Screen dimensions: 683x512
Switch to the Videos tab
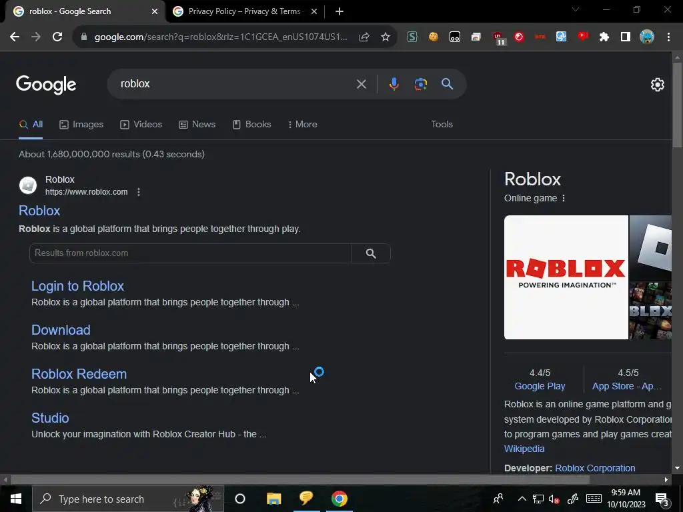[x=141, y=125]
